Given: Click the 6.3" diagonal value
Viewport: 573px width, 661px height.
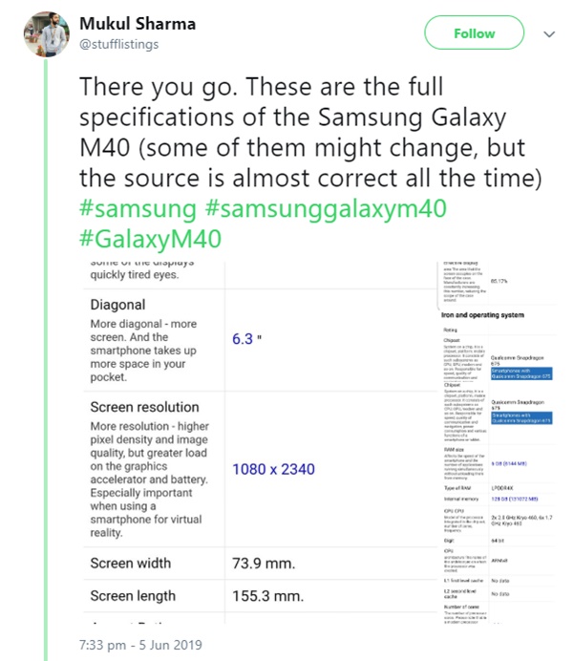Looking at the screenshot, I should (x=246, y=339).
